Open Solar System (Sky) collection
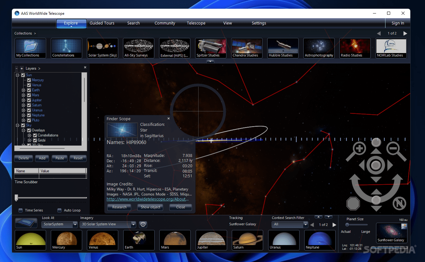The height and width of the screenshot is (262, 425). pyautogui.click(x=103, y=48)
